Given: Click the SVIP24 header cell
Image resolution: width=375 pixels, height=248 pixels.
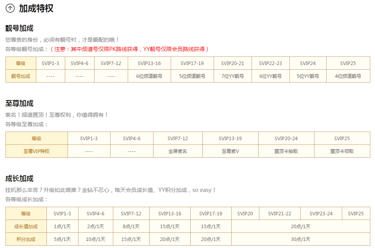Looking at the screenshot, I should pos(308,63).
